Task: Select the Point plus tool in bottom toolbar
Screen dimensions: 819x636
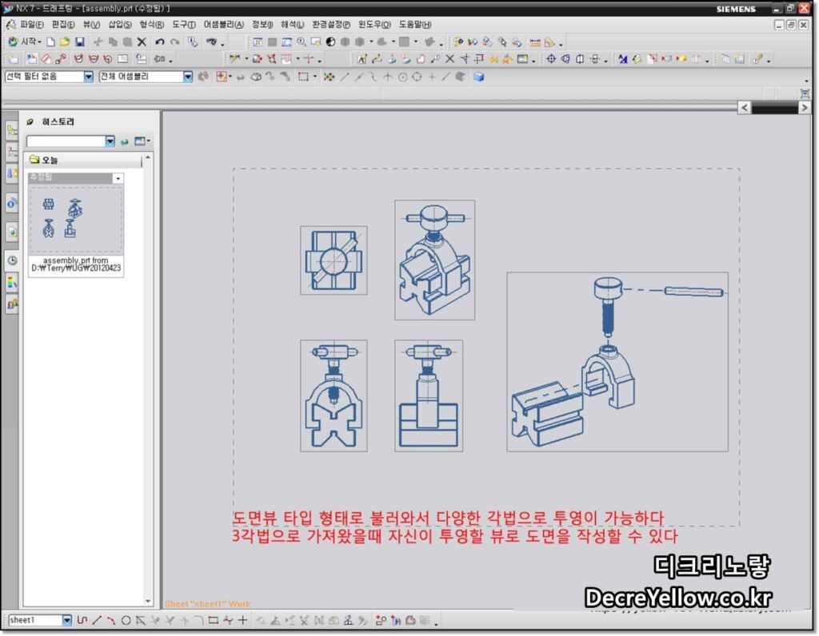Action: pyautogui.click(x=242, y=620)
